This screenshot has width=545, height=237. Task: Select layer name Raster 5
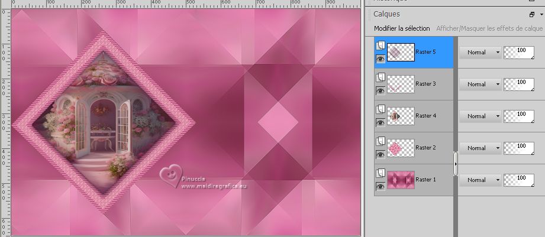point(426,52)
